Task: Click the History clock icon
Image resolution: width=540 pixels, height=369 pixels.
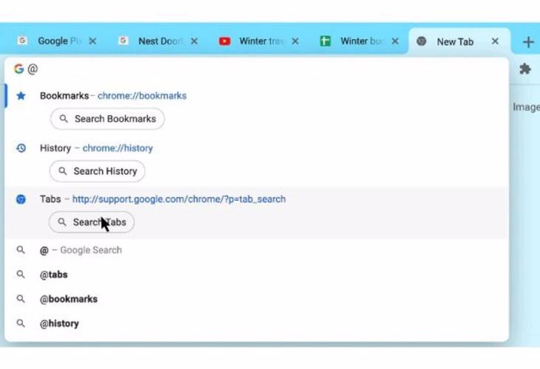Action: (x=21, y=148)
